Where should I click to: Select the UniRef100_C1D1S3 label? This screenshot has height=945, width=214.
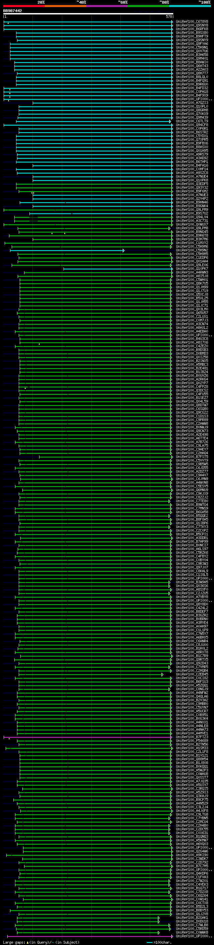(x=192, y=416)
